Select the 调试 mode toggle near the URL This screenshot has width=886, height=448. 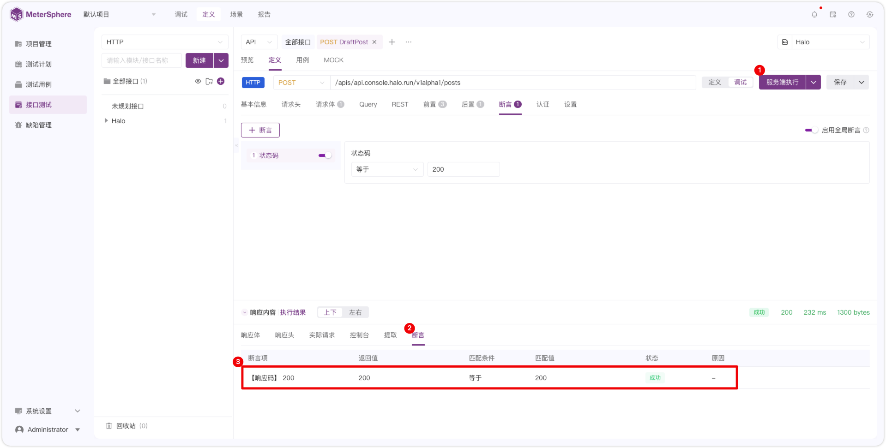pyautogui.click(x=740, y=82)
